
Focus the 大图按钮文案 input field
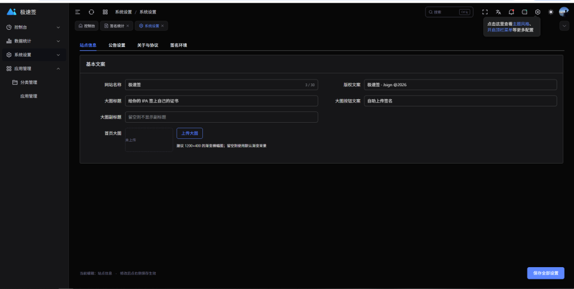460,101
